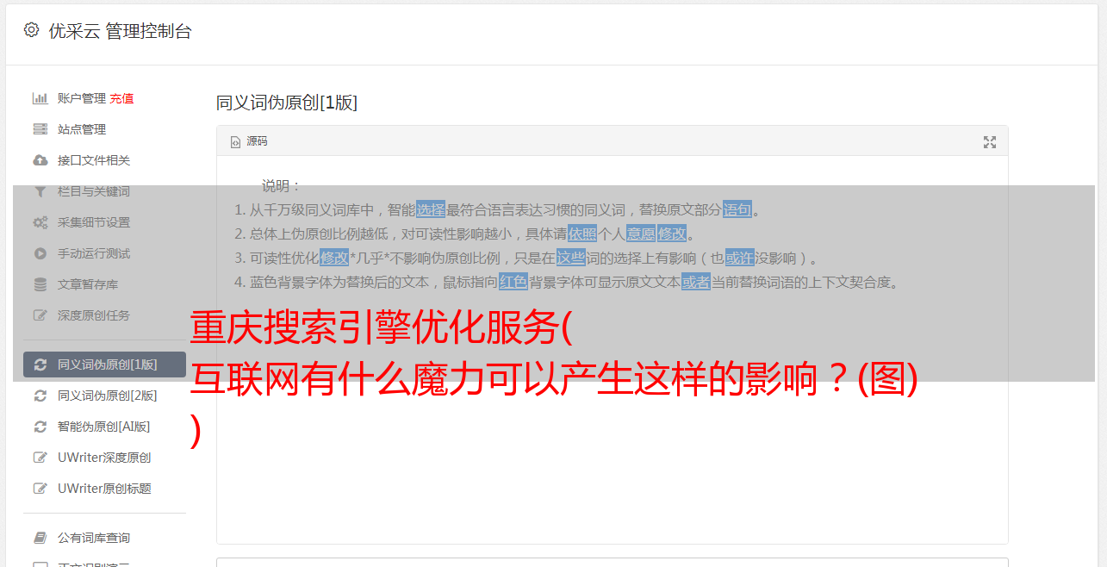Click the cloud upload icon for 接口文件相关
Image resolution: width=1107 pixels, height=567 pixels.
click(x=40, y=160)
